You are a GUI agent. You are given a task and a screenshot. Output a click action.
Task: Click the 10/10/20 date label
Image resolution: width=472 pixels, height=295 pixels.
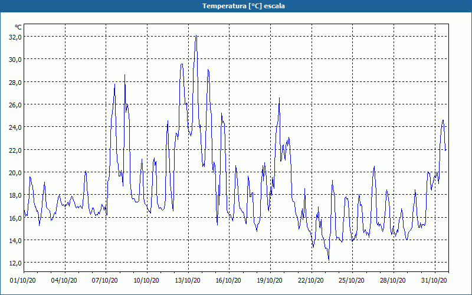pyautogui.click(x=146, y=280)
